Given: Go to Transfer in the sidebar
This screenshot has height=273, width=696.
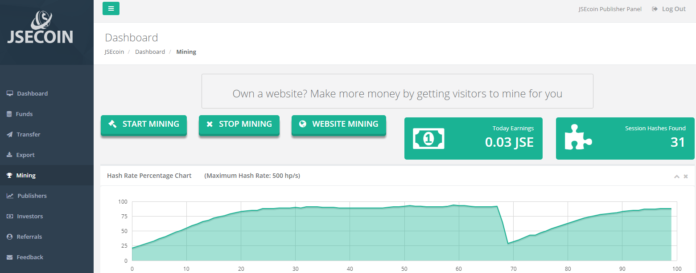Looking at the screenshot, I should pos(47,134).
